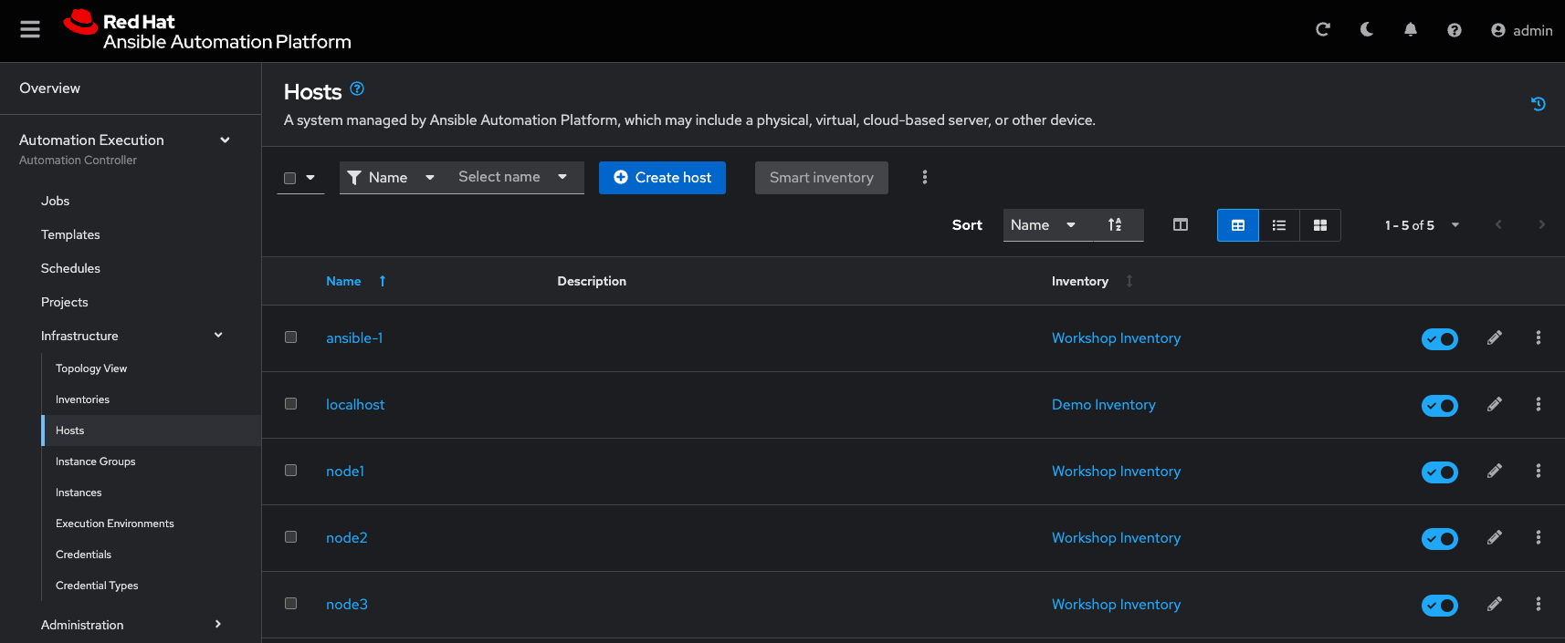Select the node1 row checkbox
This screenshot has width=1565, height=643.
click(x=290, y=471)
